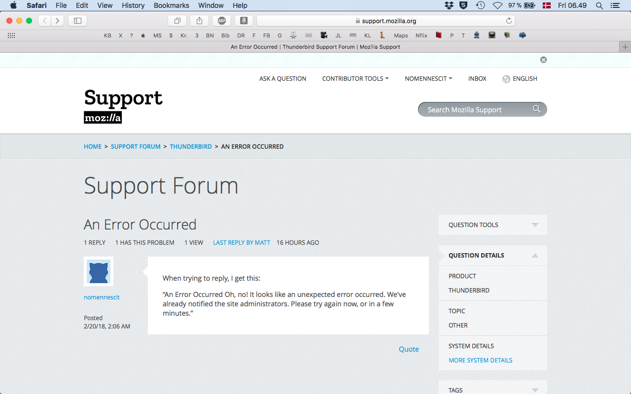Viewport: 631px width, 394px height.
Task: Click the Support moz://a logo
Action: 123,105
